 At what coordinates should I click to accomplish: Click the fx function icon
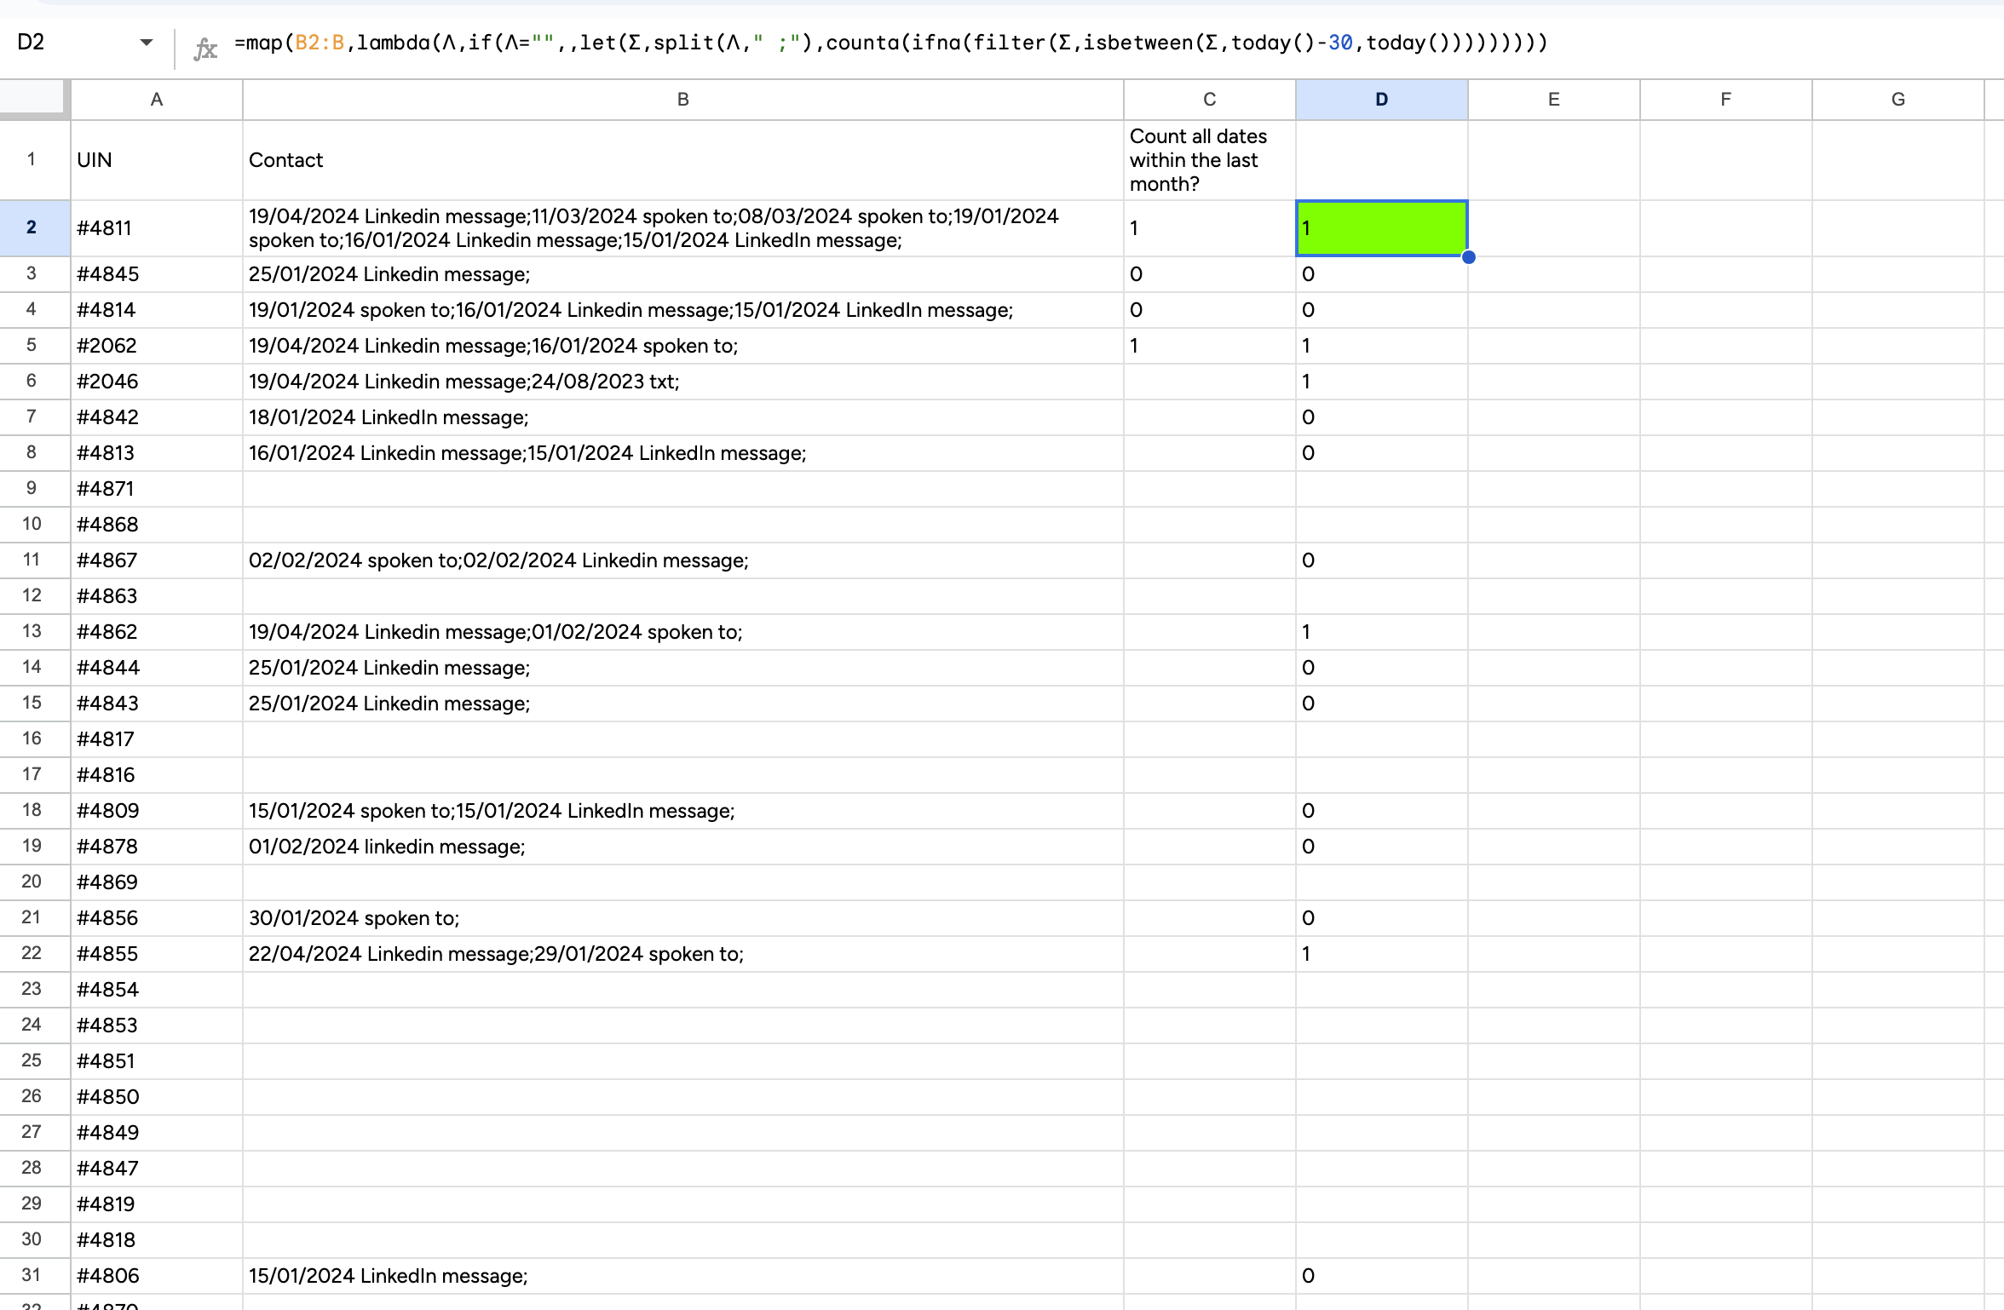205,48
